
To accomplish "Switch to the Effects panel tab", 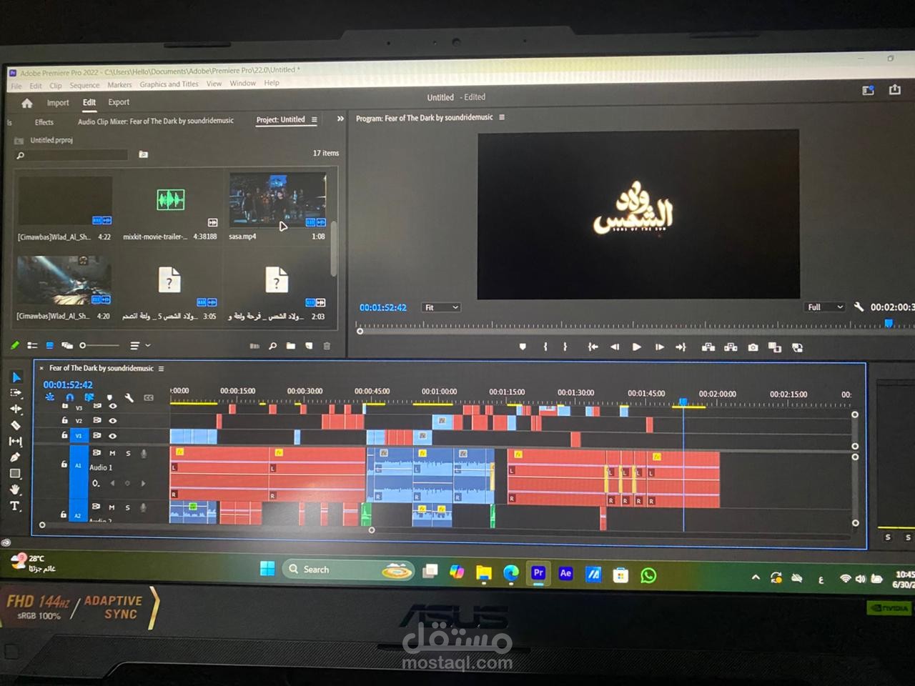I will [44, 122].
